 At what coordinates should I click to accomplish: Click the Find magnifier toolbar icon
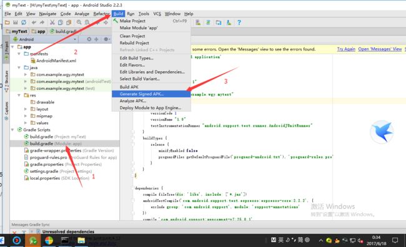[79, 22]
